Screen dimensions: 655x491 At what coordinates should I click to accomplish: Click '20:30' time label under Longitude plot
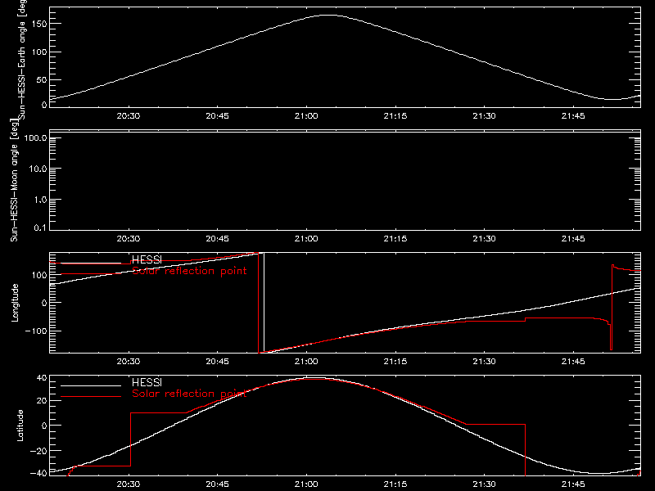pyautogui.click(x=129, y=362)
